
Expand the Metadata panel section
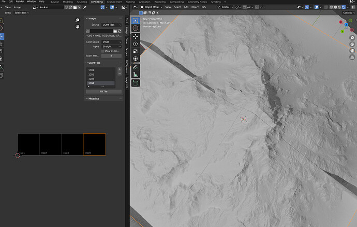pos(86,98)
